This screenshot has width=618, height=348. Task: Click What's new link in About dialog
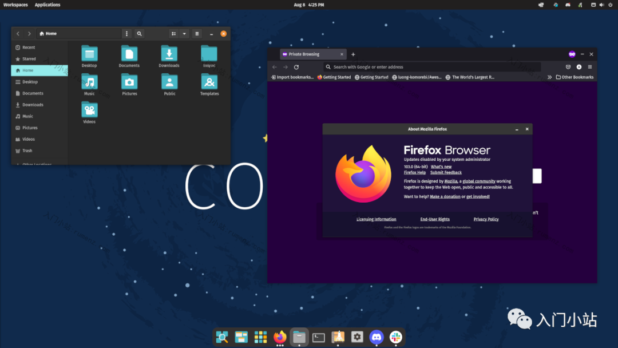(x=441, y=167)
